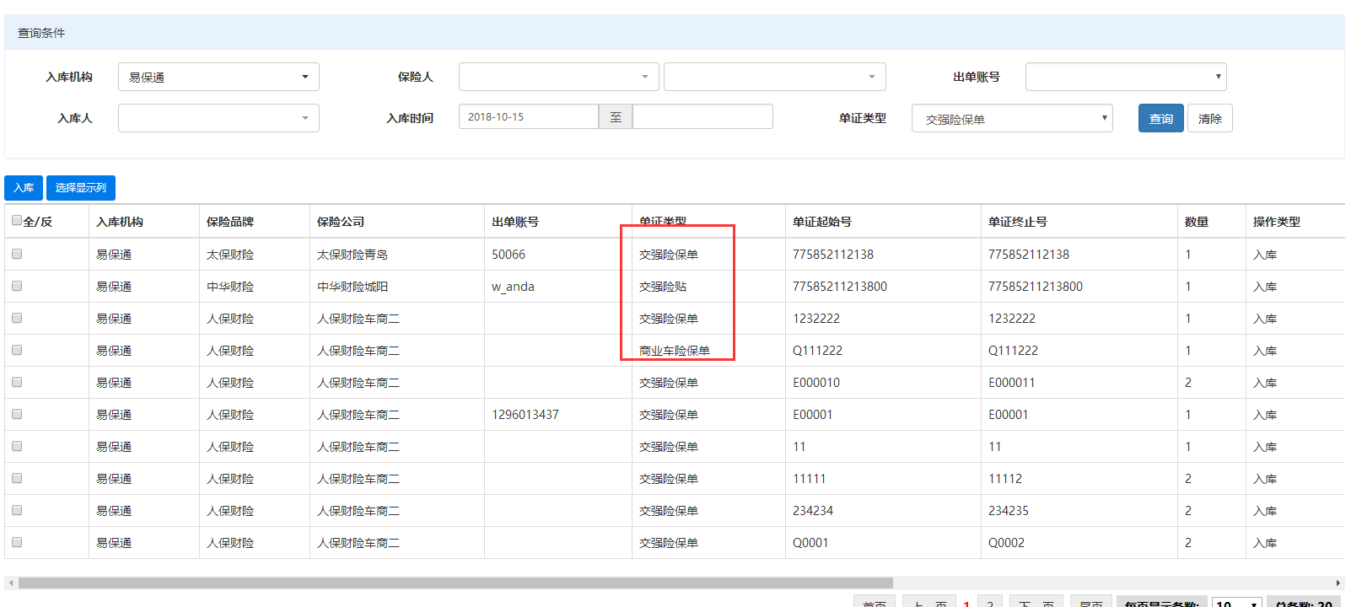Open the 出单账号 dropdown

[1125, 77]
